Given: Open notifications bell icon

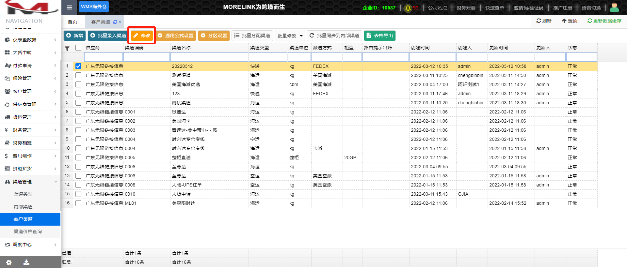Looking at the screenshot, I should coord(408,8).
